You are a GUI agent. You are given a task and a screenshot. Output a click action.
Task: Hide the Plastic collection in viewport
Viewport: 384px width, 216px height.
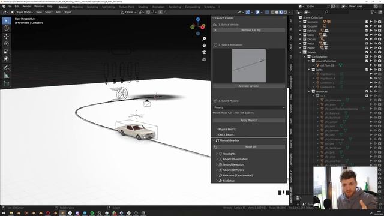(375, 48)
